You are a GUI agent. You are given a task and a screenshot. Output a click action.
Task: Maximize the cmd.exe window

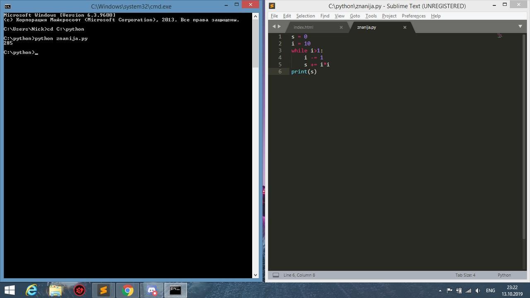[x=236, y=5]
